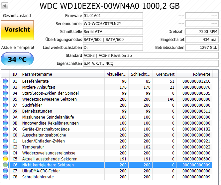Click the Übertragungsmodus field SATA/600
This screenshot has height=185, width=221.
click(x=113, y=40)
